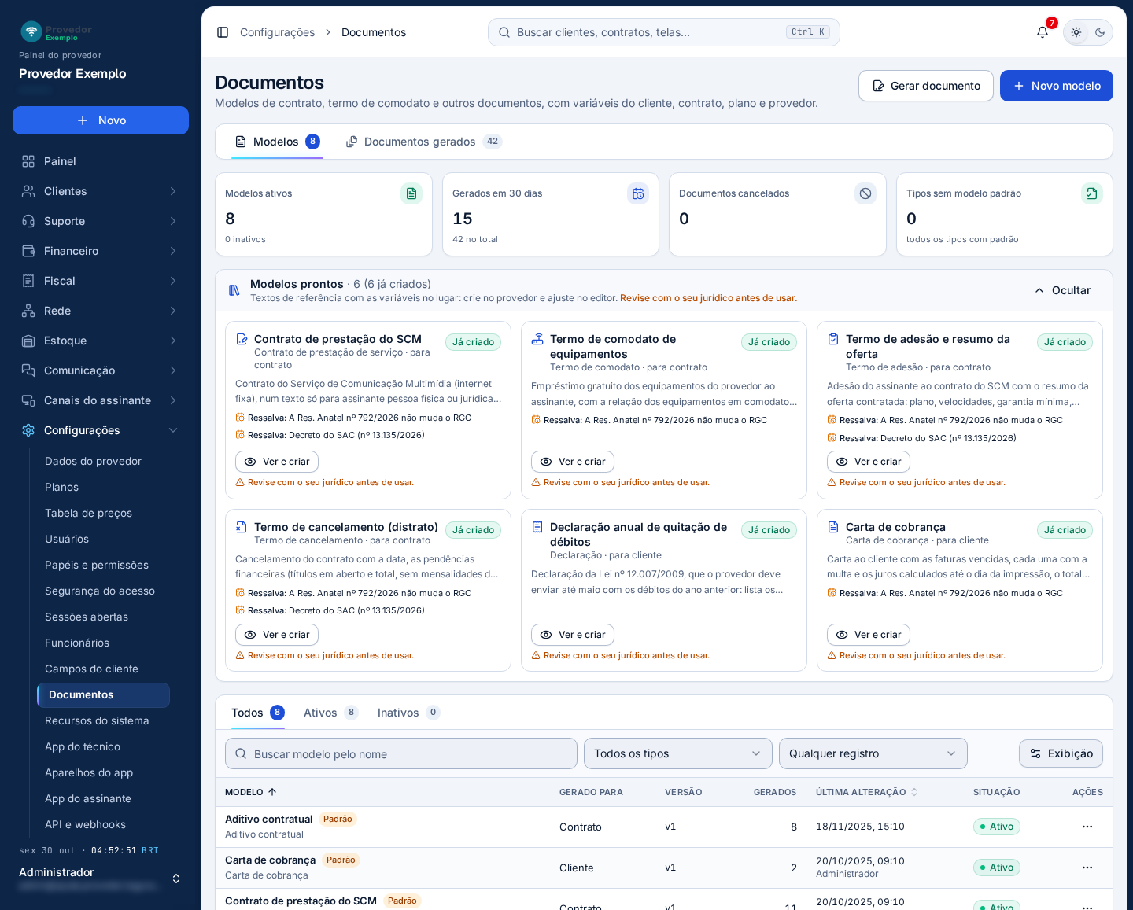Click the Termo de cancelamento card icon
The height and width of the screenshot is (910, 1133).
242,527
